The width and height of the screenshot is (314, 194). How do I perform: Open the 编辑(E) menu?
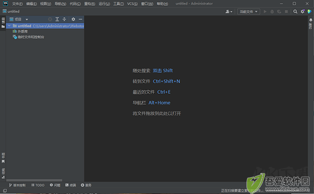coord(31,4)
